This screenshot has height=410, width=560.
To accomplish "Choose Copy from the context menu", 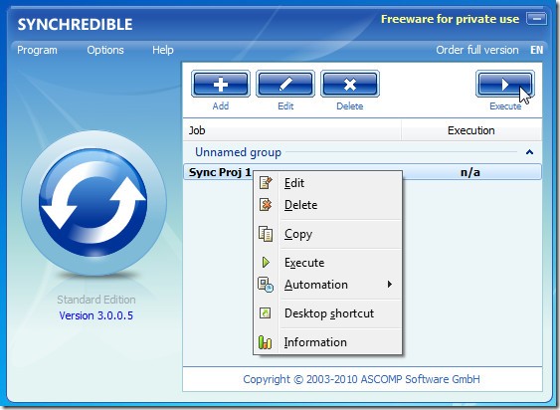I will 327,234.
